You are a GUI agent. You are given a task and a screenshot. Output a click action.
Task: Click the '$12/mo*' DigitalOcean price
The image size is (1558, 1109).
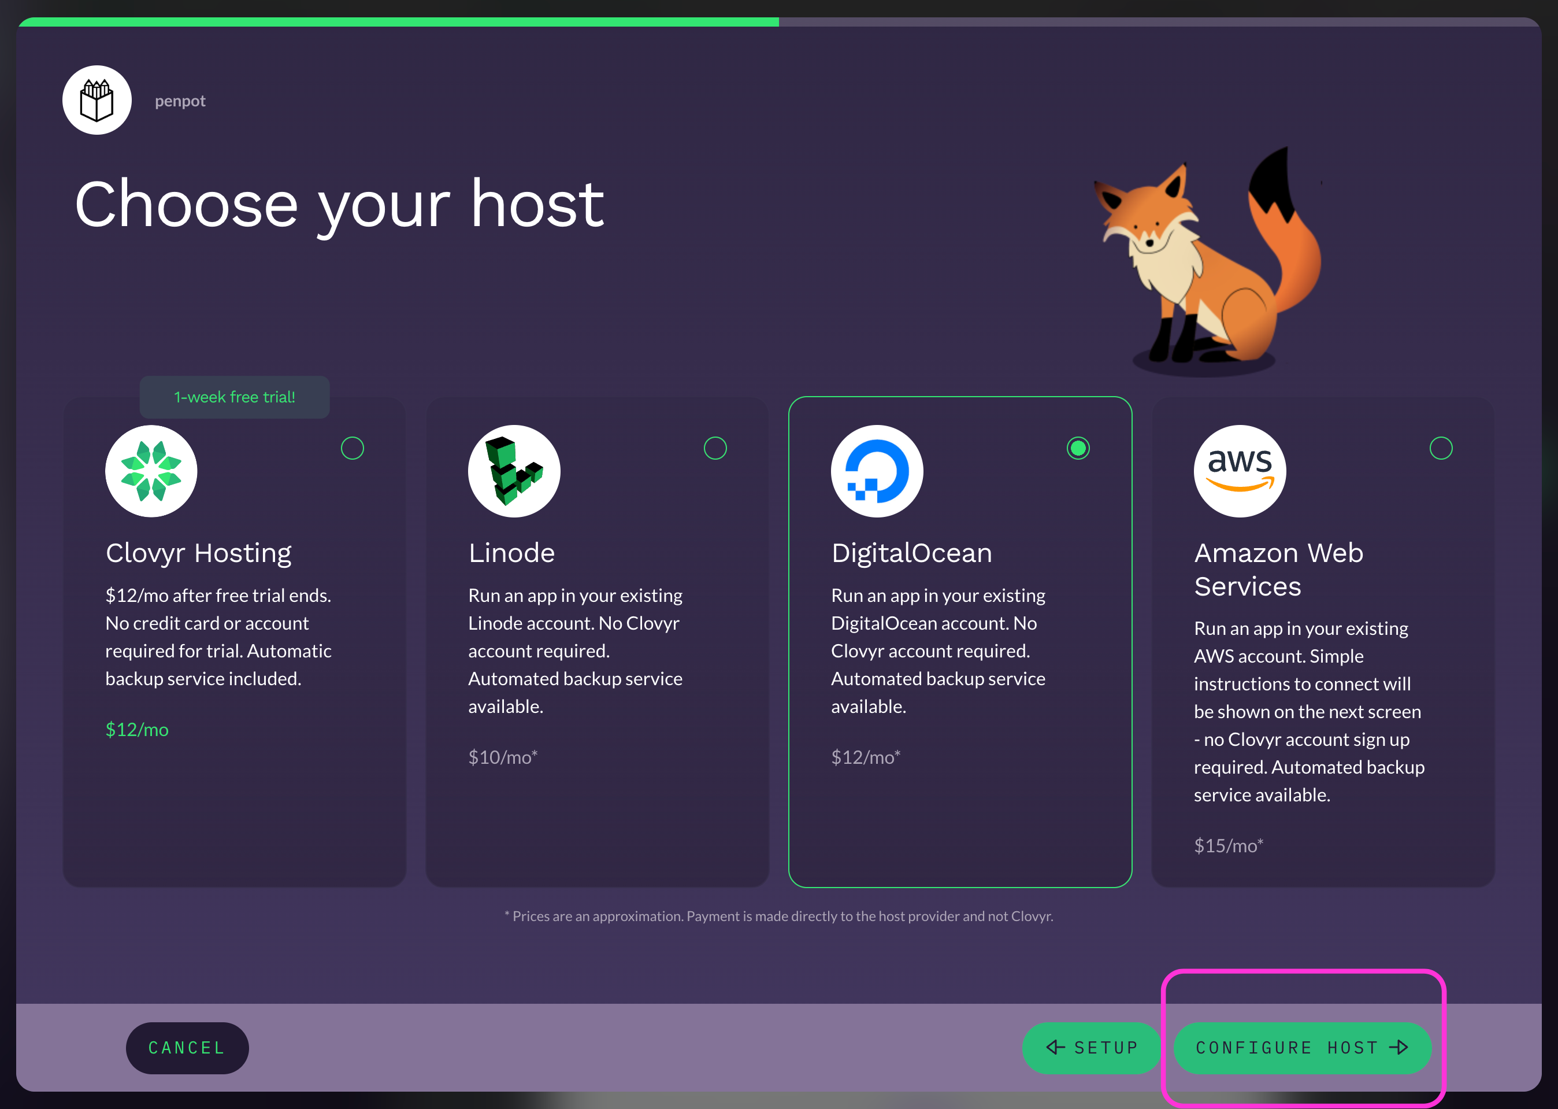(x=866, y=757)
